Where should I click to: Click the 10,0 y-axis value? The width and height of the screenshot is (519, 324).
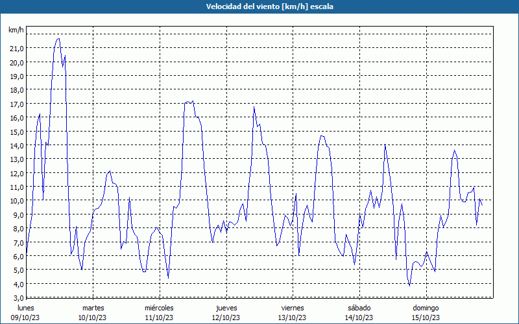[x=17, y=201]
